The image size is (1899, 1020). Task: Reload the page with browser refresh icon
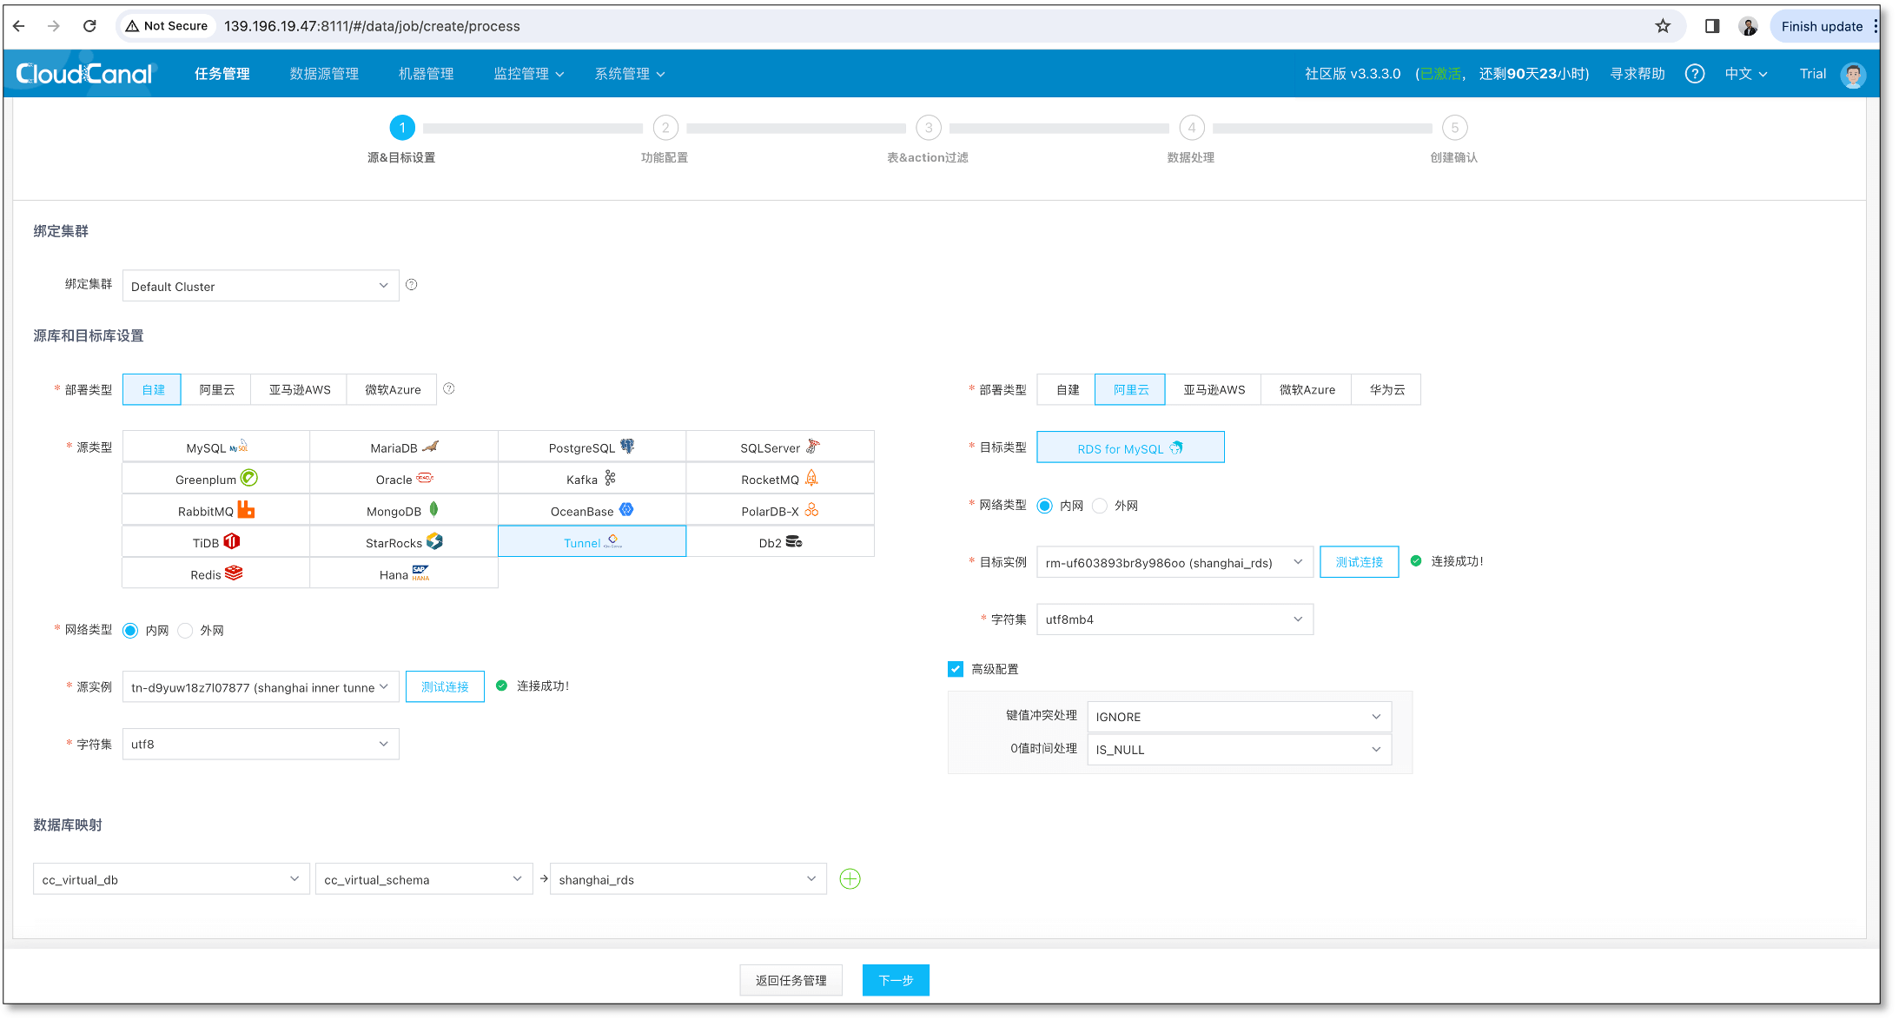point(89,26)
